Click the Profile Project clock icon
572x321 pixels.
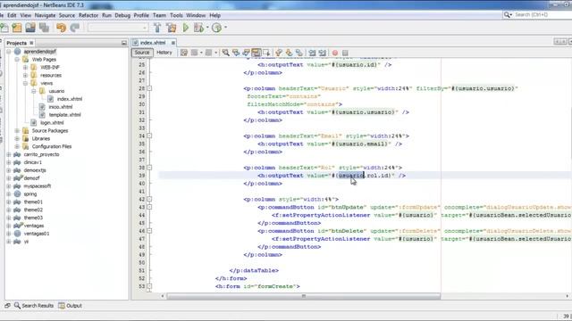pyautogui.click(x=216, y=28)
